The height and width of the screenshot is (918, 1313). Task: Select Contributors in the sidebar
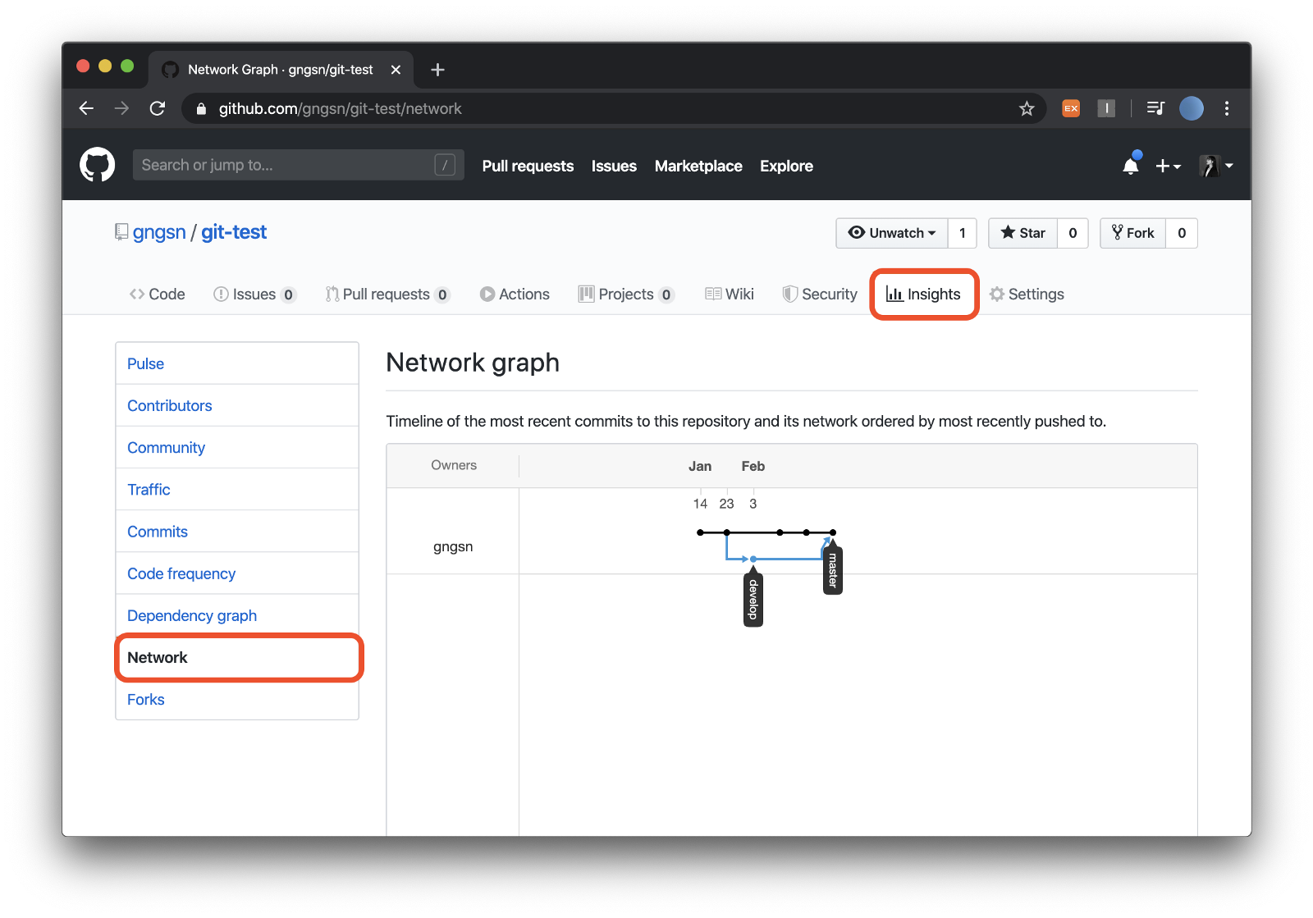point(237,405)
